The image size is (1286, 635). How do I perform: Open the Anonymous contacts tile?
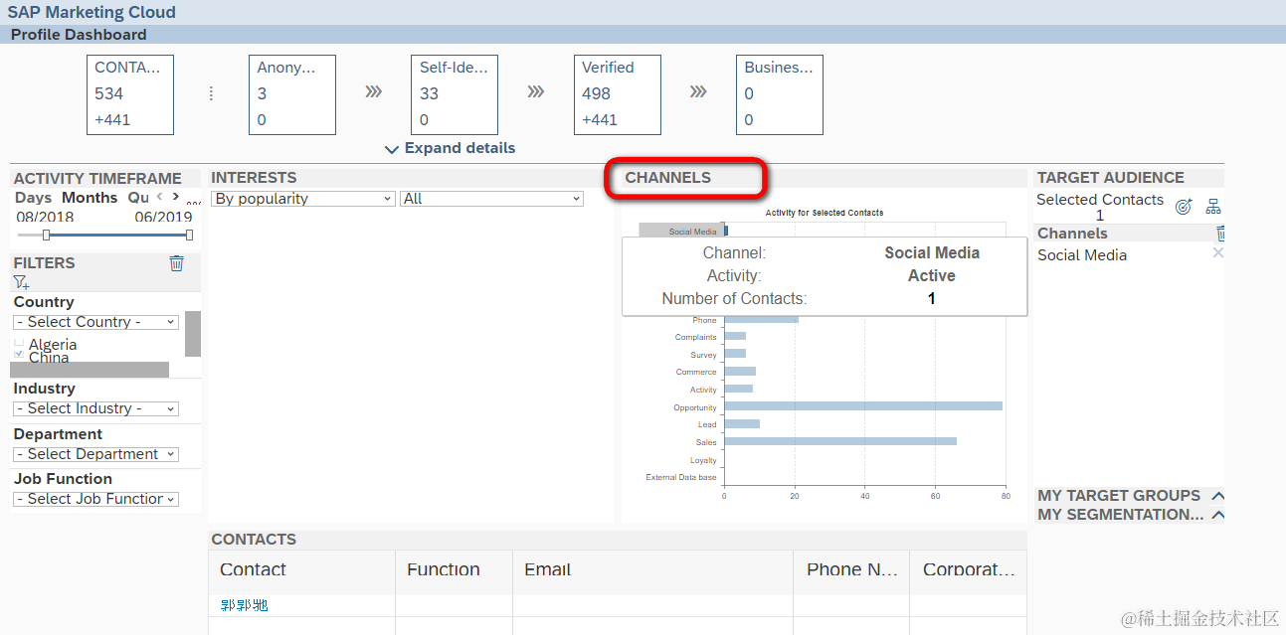tap(292, 94)
